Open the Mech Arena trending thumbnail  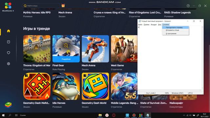pos(95,49)
